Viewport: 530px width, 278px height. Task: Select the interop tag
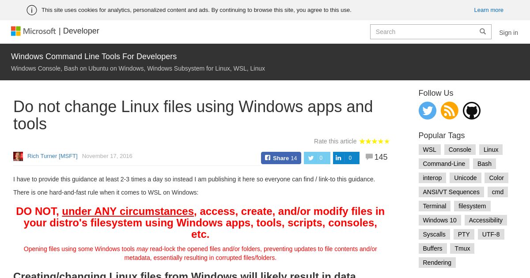pos(432,178)
